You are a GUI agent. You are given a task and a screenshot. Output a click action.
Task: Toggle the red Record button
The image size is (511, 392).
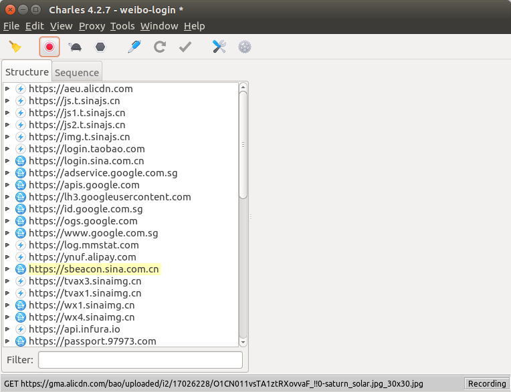[49, 47]
